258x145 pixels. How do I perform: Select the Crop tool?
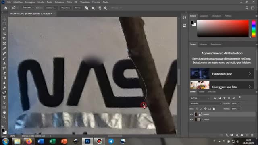pyautogui.click(x=4, y=39)
